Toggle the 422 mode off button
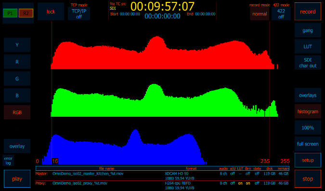This screenshot has height=191, width=325. point(281,14)
